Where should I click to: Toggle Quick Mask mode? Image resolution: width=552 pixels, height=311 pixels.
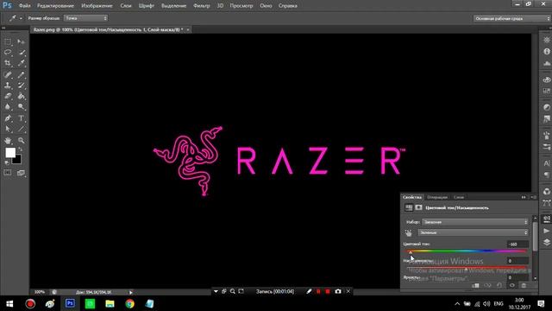8,173
